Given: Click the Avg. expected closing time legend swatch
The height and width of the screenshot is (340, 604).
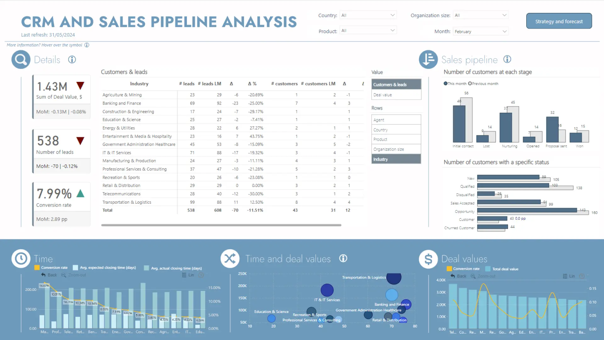Looking at the screenshot, I should coord(75,268).
